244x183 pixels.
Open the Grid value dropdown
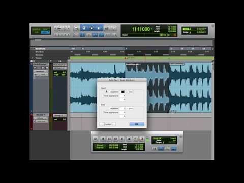point(206,29)
